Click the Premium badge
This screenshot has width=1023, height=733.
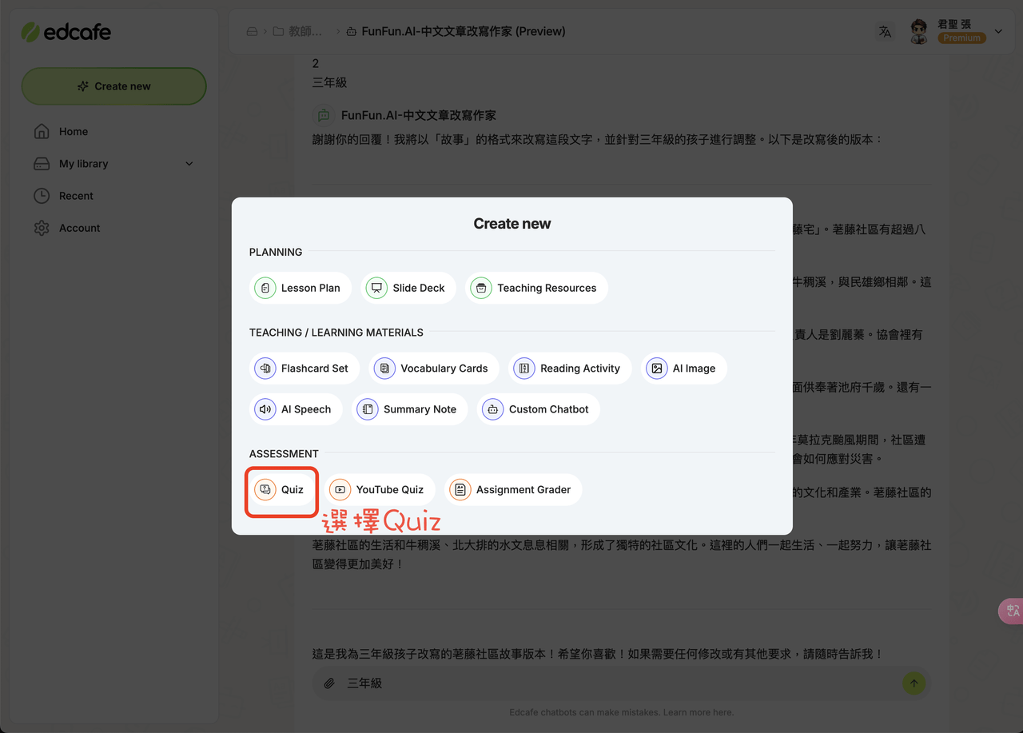(x=961, y=38)
